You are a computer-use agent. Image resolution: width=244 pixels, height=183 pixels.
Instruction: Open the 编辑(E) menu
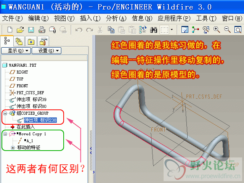[38, 19]
